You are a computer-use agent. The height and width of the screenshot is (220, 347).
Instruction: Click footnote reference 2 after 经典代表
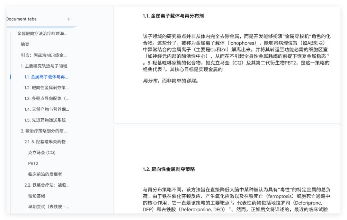point(164,68)
